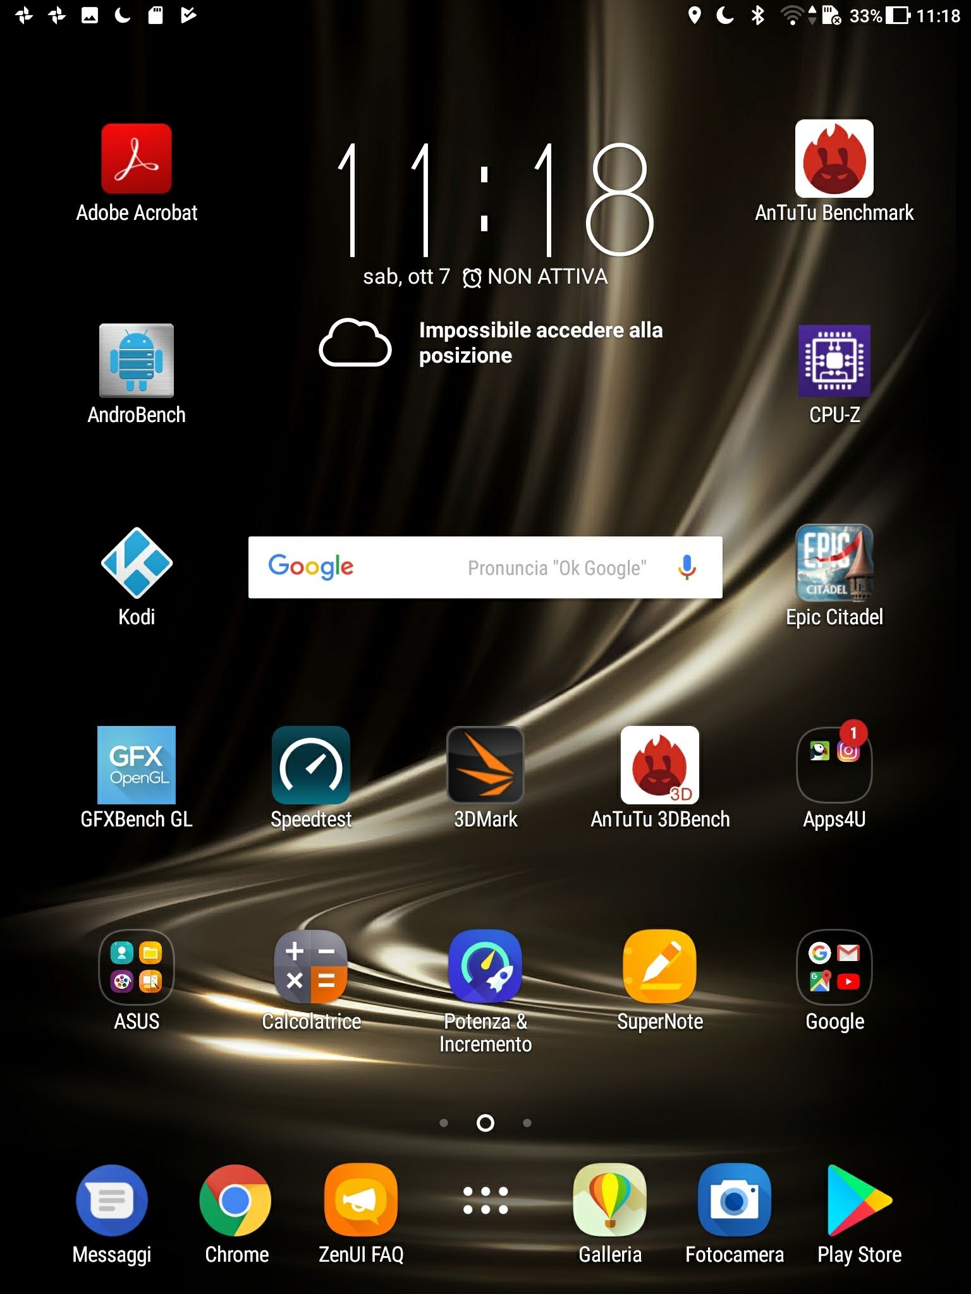Tap the date sab, ott 7
Image resolution: width=971 pixels, height=1294 pixels.
pyautogui.click(x=406, y=277)
